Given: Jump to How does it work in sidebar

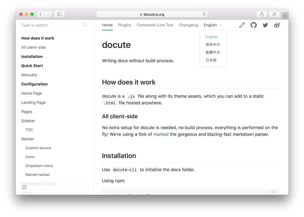Looking at the screenshot, I should (38, 38).
